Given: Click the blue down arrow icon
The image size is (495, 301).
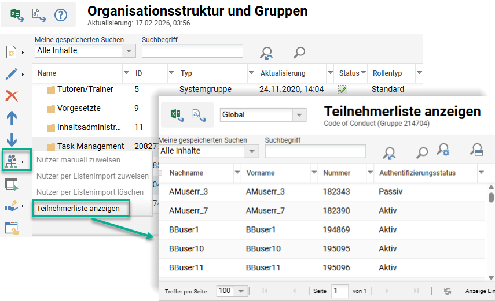Looking at the screenshot, I should pyautogui.click(x=12, y=140).
